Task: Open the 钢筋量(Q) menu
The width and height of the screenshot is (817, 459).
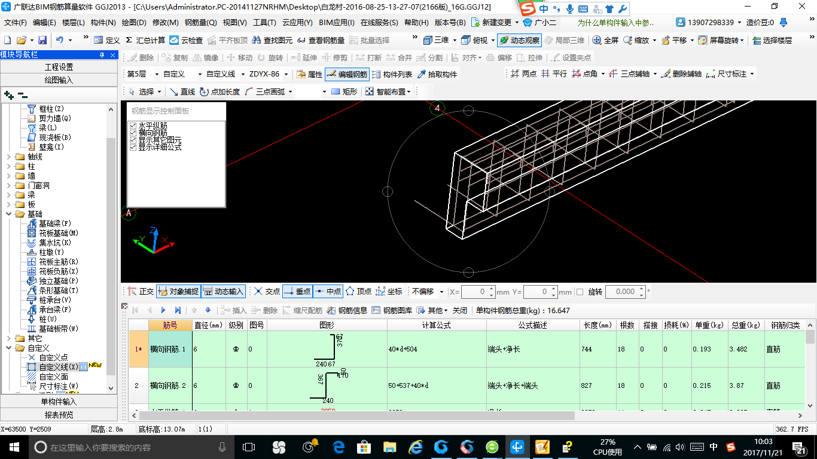Action: point(200,23)
